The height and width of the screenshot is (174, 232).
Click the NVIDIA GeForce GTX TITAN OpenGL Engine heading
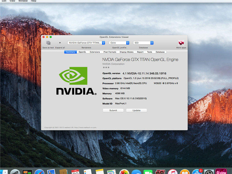tap(140, 59)
